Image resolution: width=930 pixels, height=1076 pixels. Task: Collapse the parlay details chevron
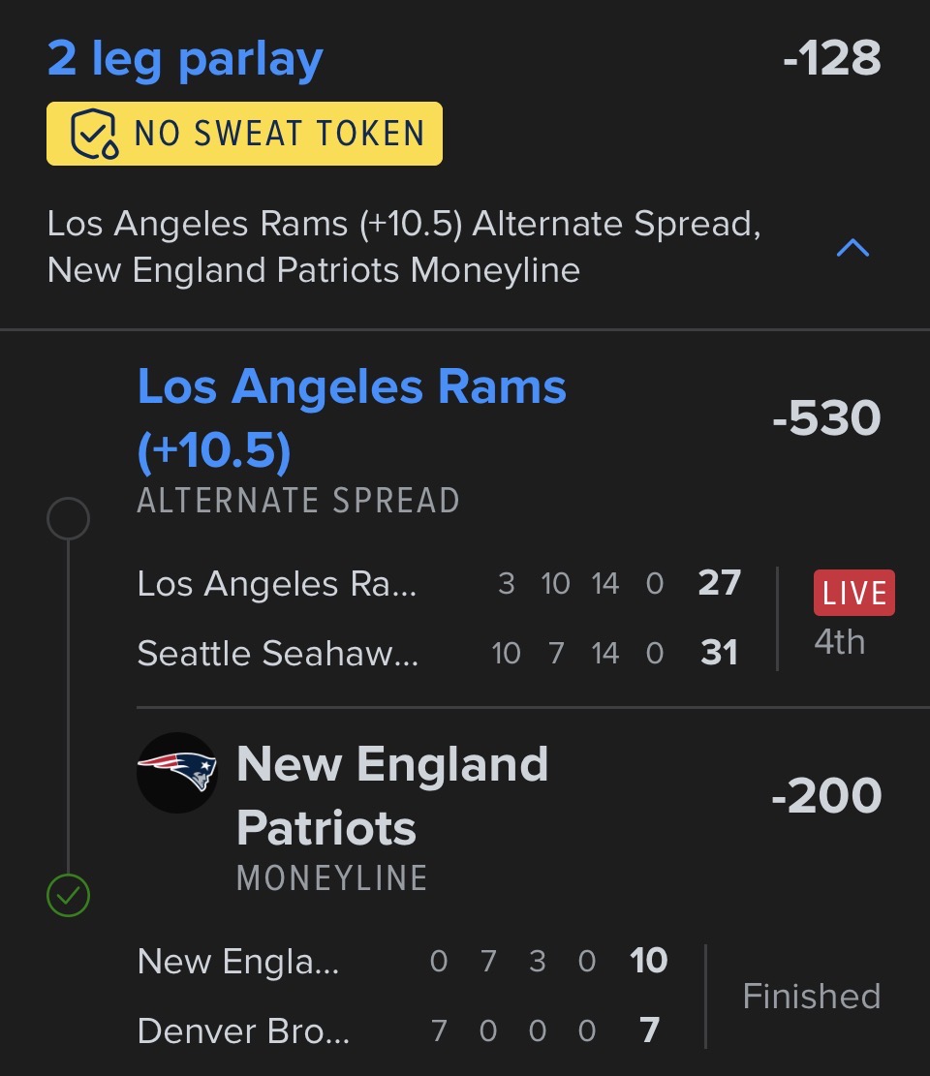coord(852,249)
